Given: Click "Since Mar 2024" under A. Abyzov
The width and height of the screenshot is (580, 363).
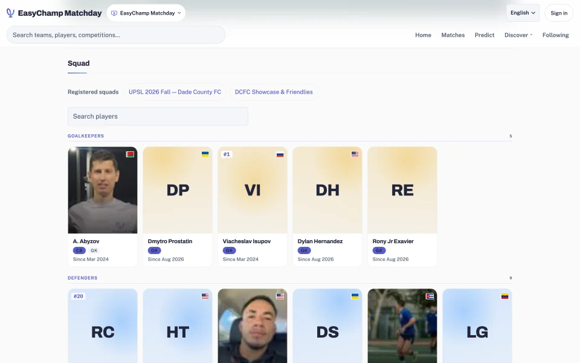Looking at the screenshot, I should pyautogui.click(x=91, y=260).
